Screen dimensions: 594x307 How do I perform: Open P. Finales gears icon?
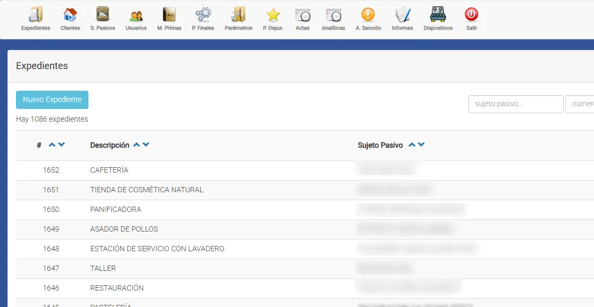tap(203, 15)
